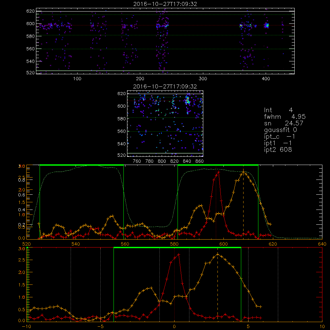Click the bright green blob near 840 in the small image
Screen dimensions: 330x330
pyautogui.click(x=187, y=100)
